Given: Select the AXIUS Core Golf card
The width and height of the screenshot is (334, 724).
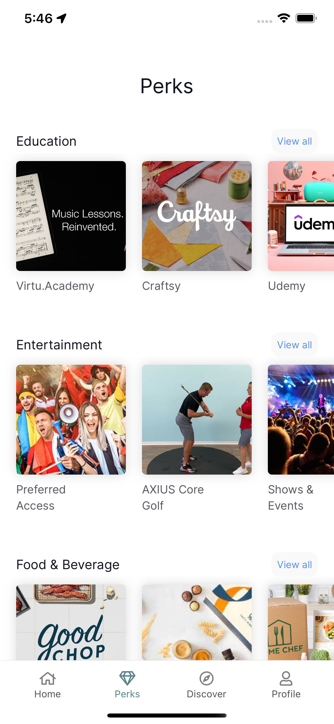Looking at the screenshot, I should (x=197, y=420).
